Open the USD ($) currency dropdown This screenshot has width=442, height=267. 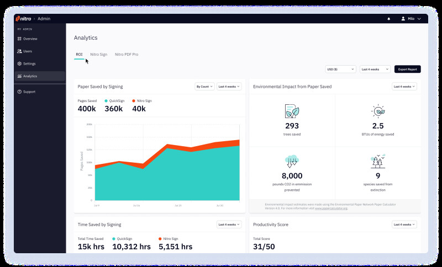point(339,70)
